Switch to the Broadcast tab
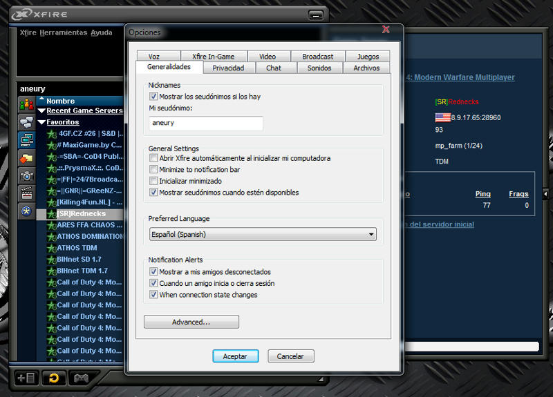Image resolution: width=553 pixels, height=397 pixels. tap(318, 57)
